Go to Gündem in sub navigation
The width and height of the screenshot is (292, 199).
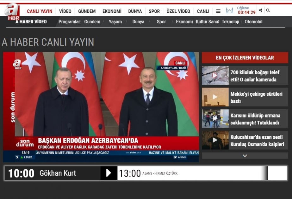[x=92, y=22]
